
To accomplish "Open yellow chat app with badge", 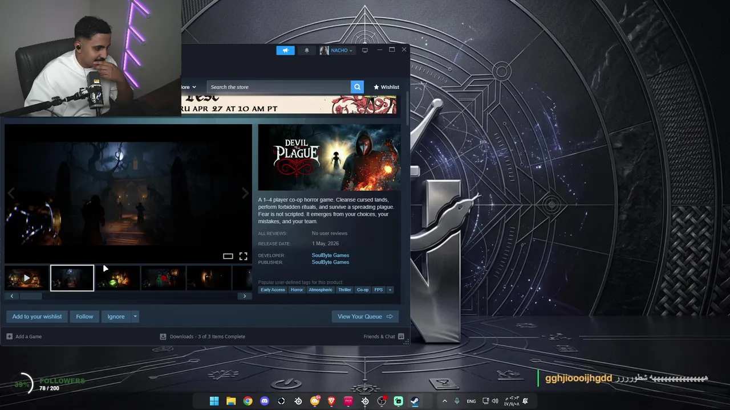I will coord(315,401).
